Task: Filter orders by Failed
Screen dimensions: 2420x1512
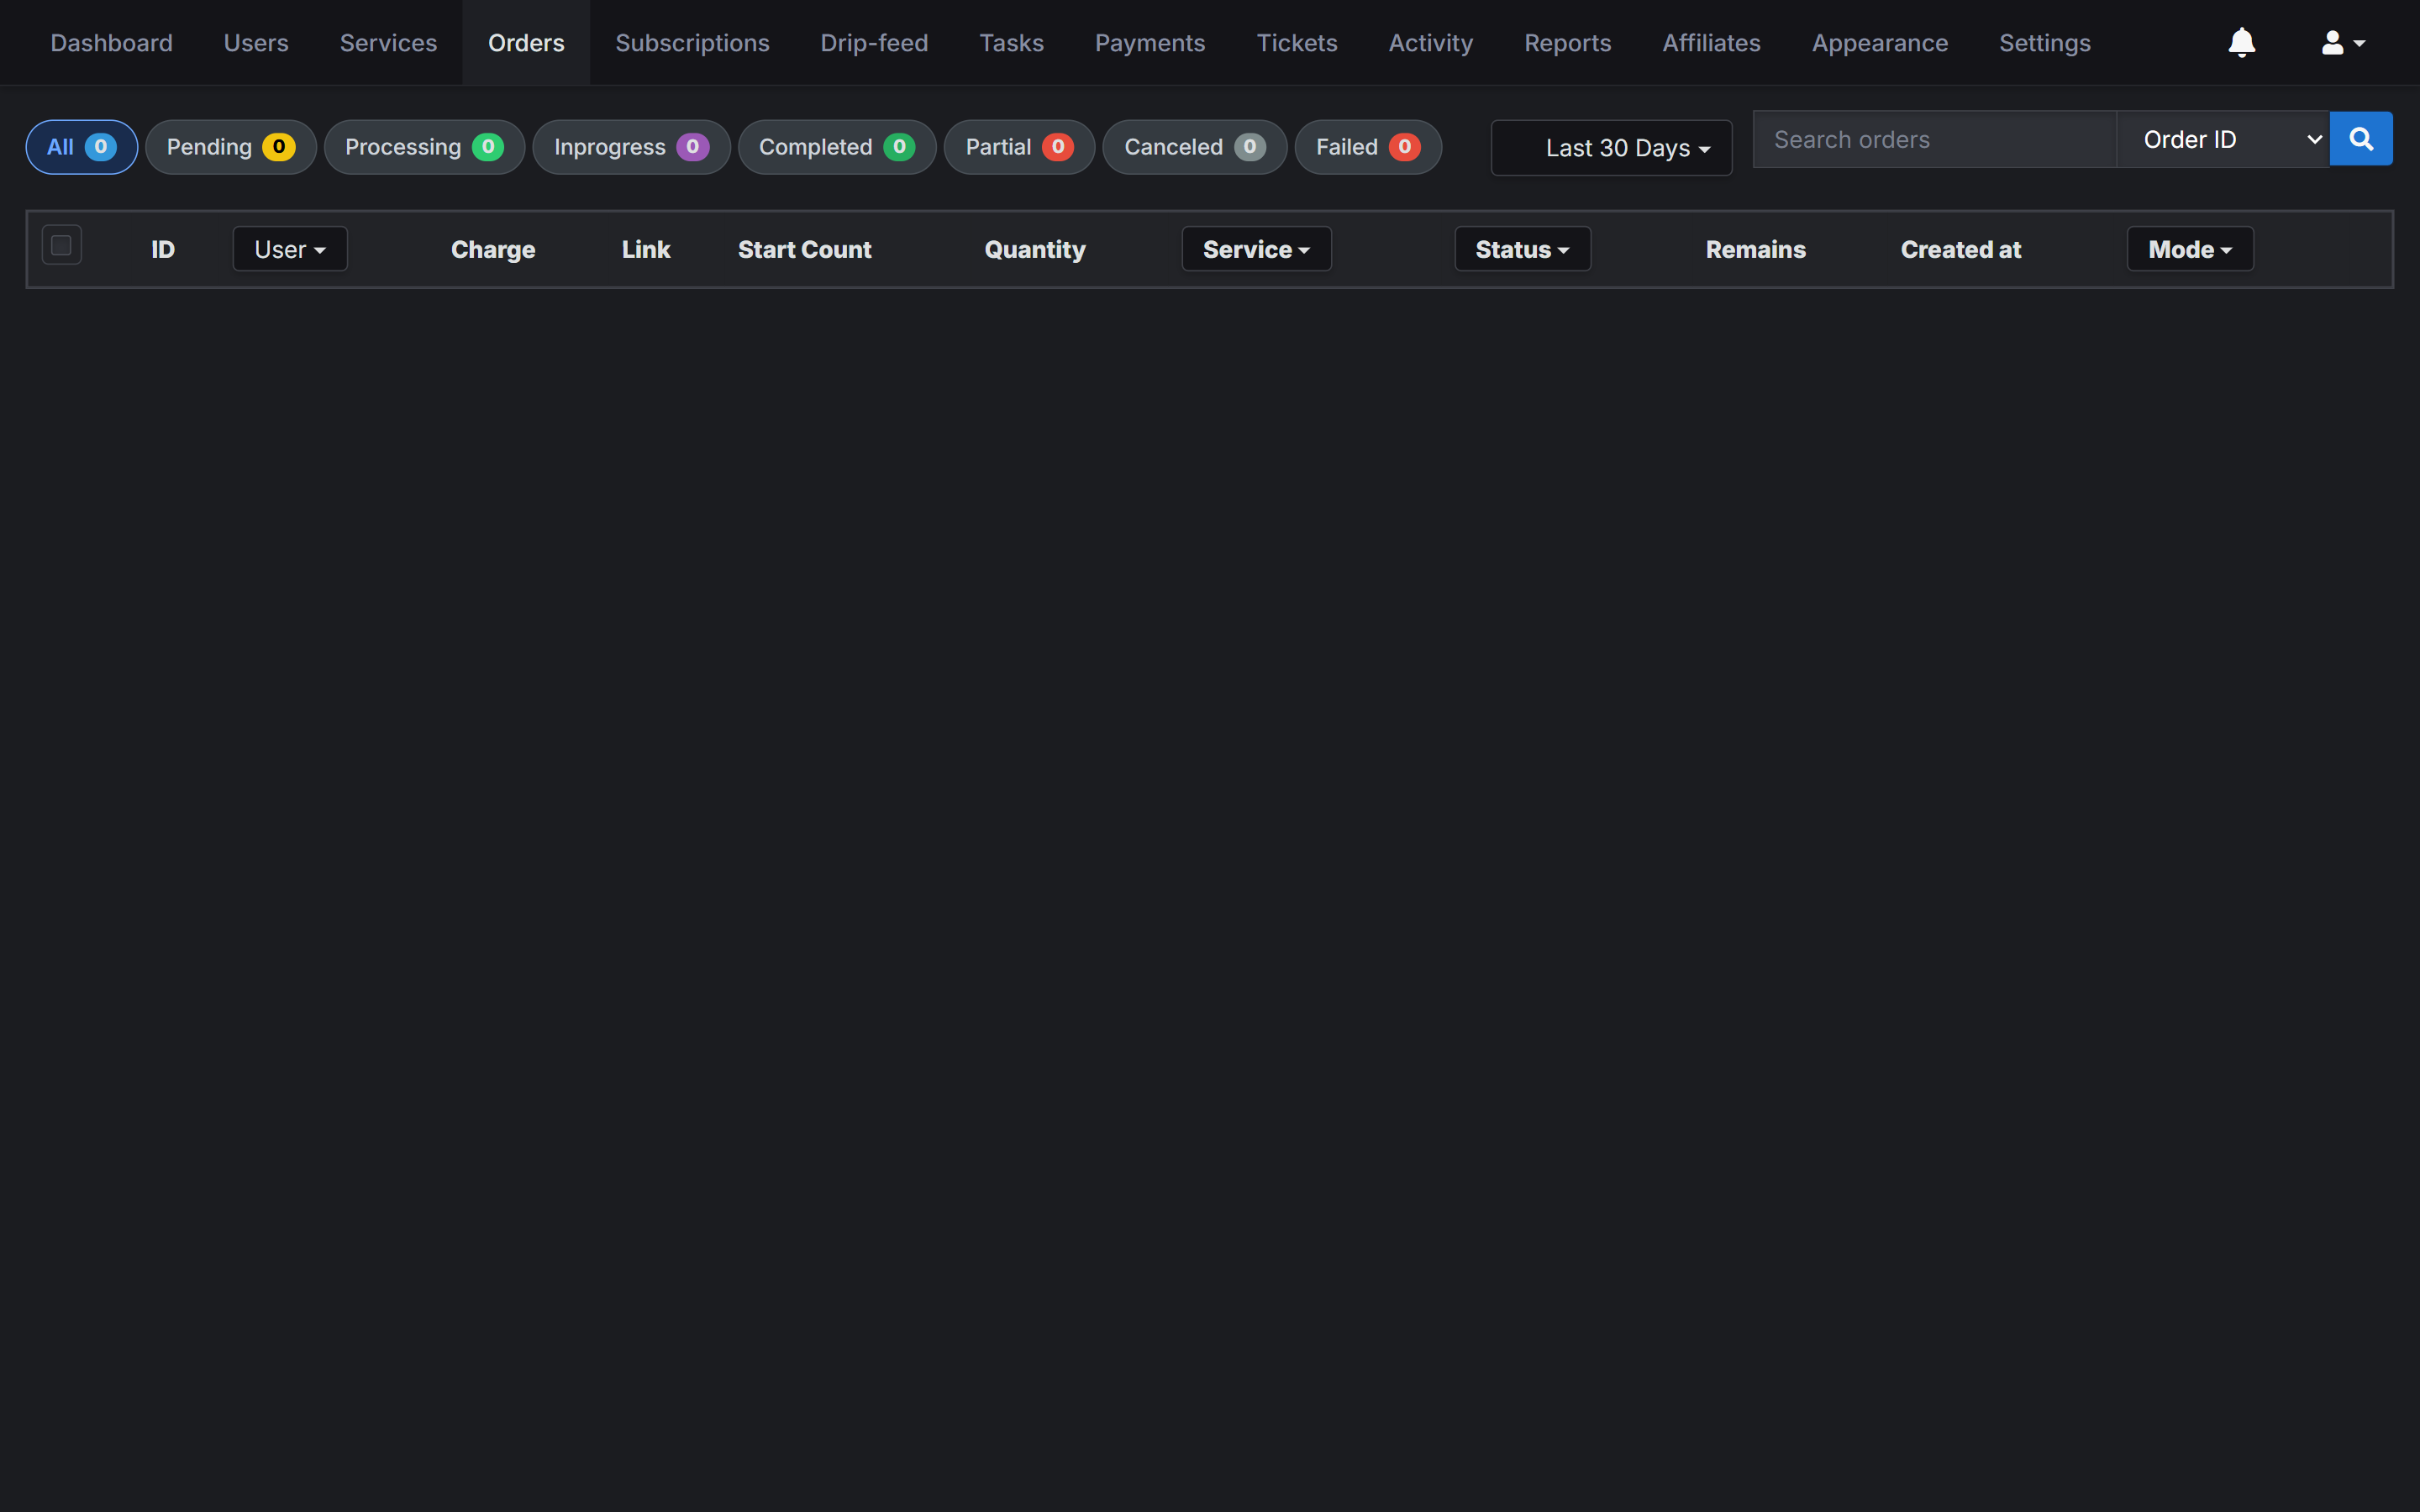Action: pyautogui.click(x=1367, y=147)
